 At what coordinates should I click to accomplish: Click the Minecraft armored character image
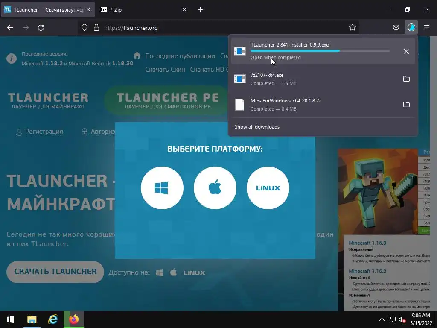[x=378, y=191]
